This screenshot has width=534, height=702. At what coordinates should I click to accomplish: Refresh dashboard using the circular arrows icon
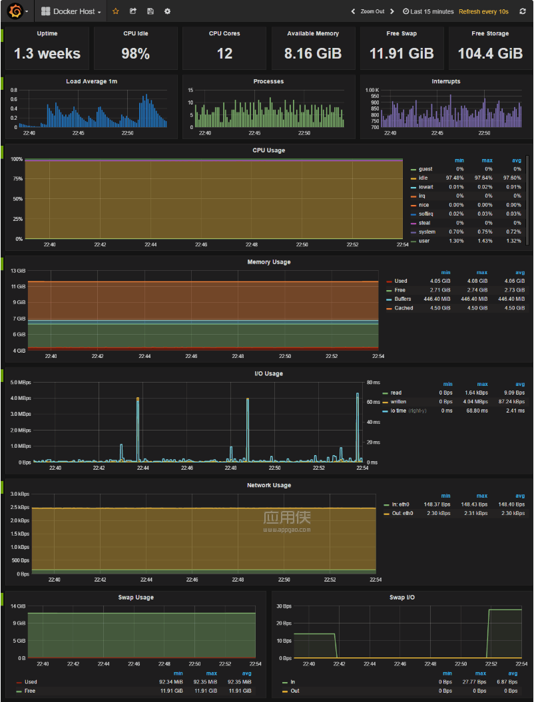pyautogui.click(x=523, y=11)
